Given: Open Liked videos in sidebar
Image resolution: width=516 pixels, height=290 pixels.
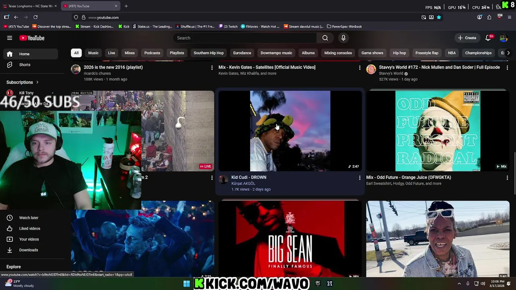Looking at the screenshot, I should click(x=31, y=228).
